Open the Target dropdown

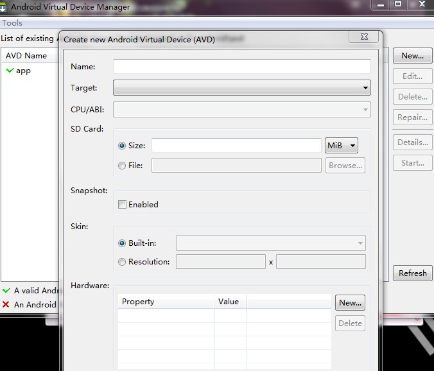click(x=241, y=88)
